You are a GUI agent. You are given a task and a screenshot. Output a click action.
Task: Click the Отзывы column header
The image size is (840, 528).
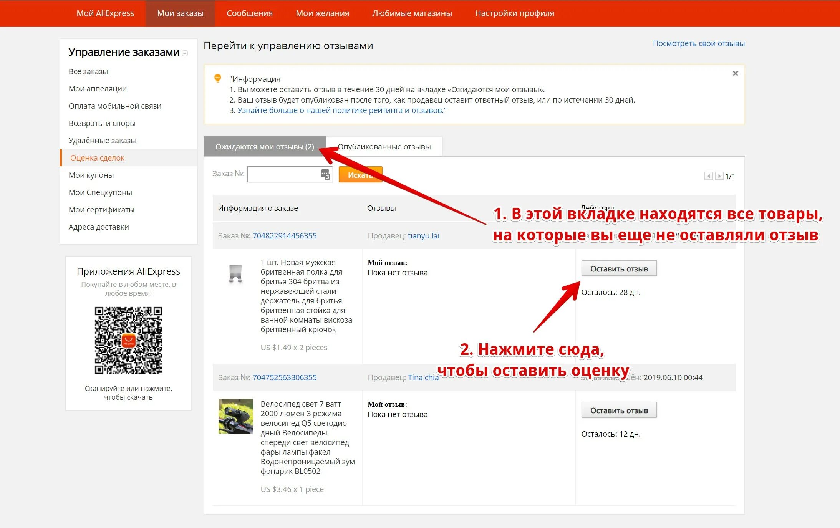(x=381, y=208)
